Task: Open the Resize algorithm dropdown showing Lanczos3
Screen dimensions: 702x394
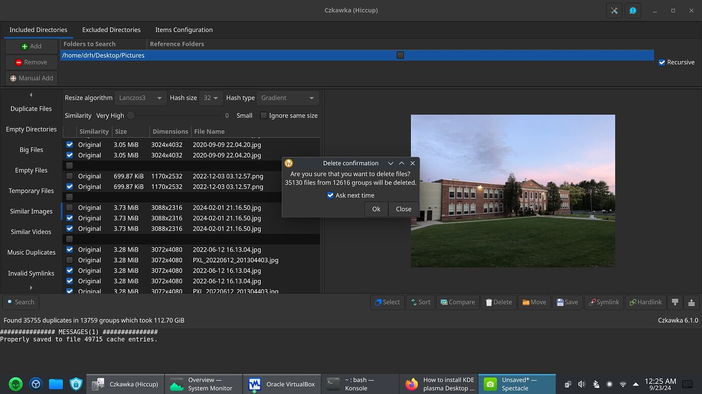Action: 140,97
